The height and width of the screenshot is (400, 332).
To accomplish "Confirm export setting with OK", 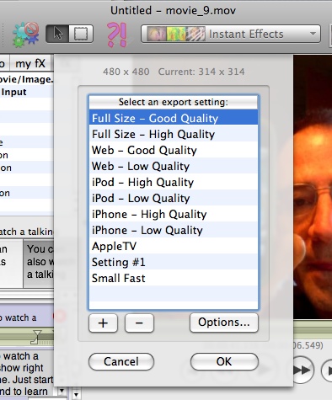I will [224, 361].
